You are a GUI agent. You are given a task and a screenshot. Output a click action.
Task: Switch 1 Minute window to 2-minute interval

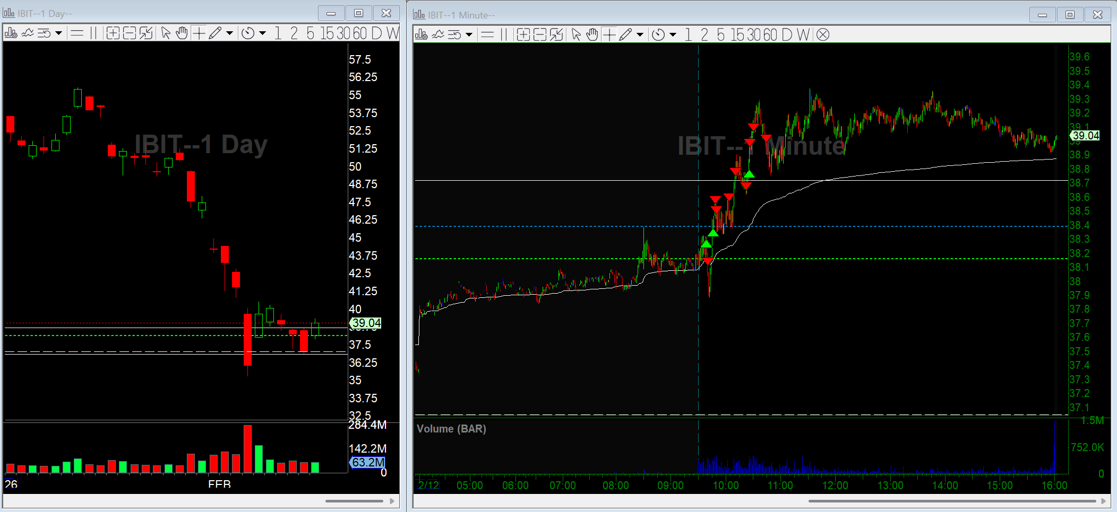click(704, 35)
